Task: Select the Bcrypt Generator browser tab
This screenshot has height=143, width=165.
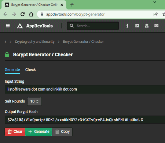Action: tap(34, 5)
